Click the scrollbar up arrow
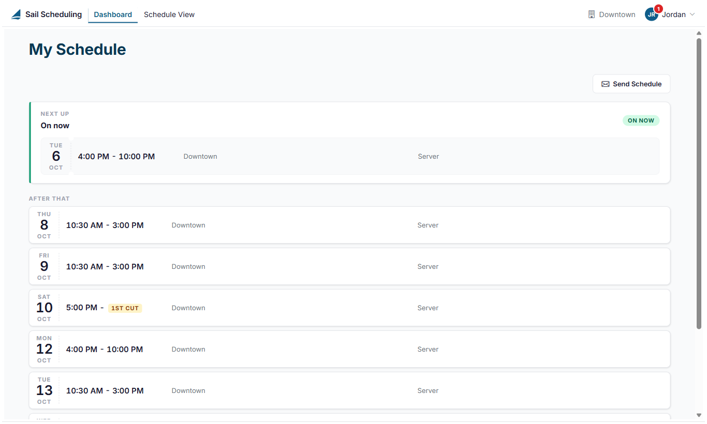The width and height of the screenshot is (707, 424). 699,33
